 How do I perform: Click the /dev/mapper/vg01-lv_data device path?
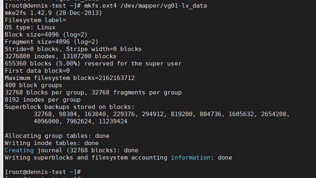click(x=163, y=5)
